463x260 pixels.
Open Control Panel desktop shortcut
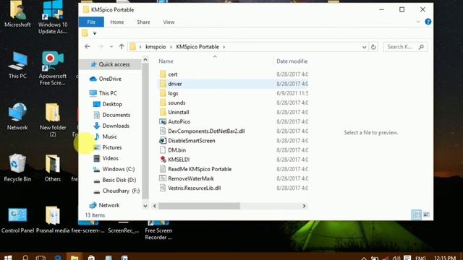[x=17, y=220]
